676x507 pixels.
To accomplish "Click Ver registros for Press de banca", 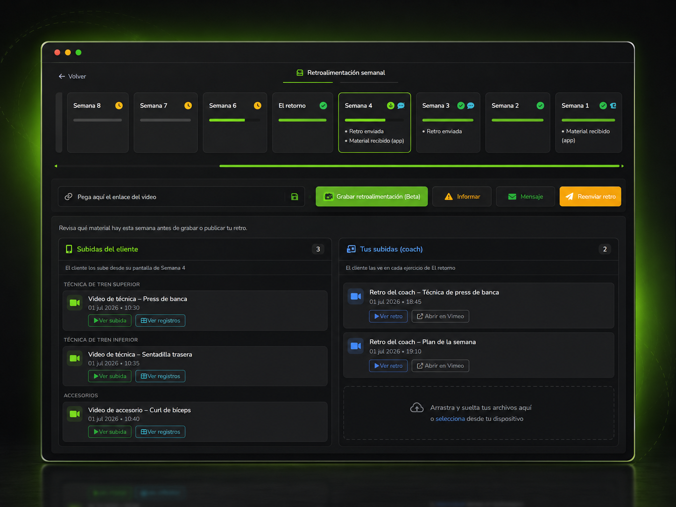I will (160, 321).
